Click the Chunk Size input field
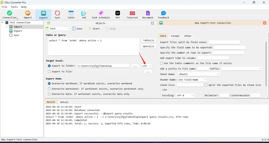This screenshot has width=269, height=143. [x=190, y=85]
